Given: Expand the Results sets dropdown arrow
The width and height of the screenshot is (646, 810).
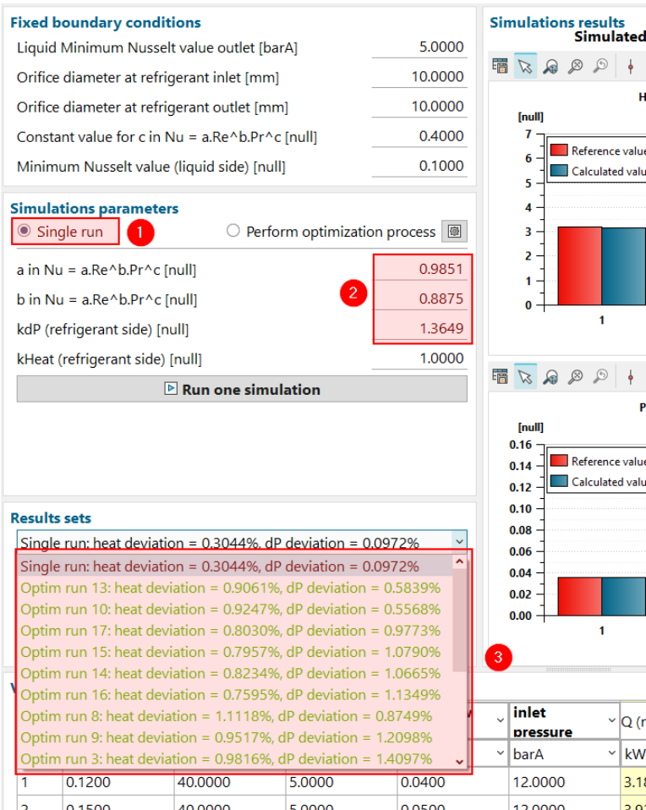Looking at the screenshot, I should coord(458,542).
